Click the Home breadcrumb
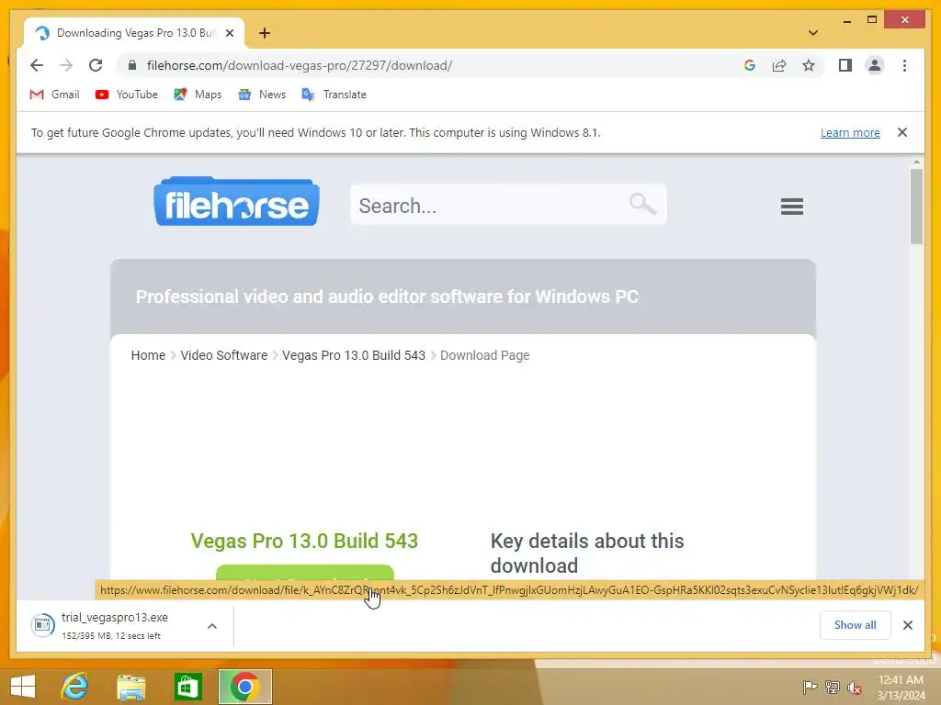This screenshot has width=941, height=705. [x=148, y=355]
